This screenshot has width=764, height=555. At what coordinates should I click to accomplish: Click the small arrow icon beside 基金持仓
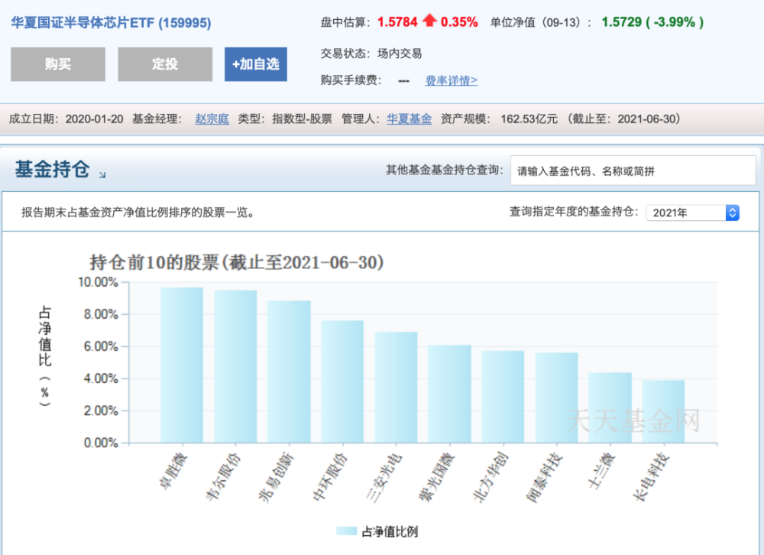click(102, 174)
